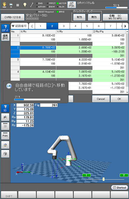Click the wrench tool icon

tap(32, 5)
